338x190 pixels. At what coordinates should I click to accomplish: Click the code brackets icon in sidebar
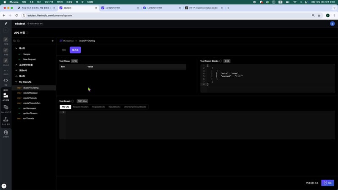pyautogui.click(x=6, y=80)
